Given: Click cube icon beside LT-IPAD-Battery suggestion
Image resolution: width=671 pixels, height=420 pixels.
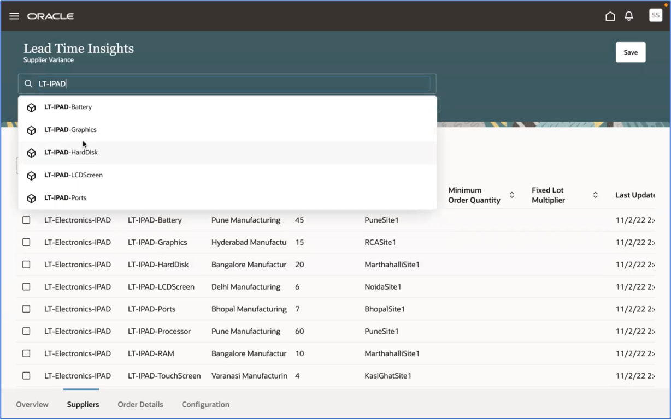Looking at the screenshot, I should 32,107.
